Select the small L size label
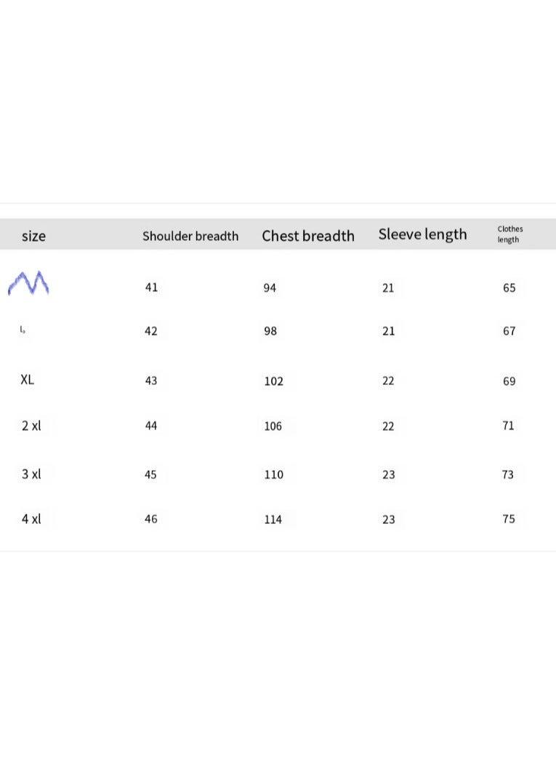Screen dimensions: 556x759 (23, 330)
